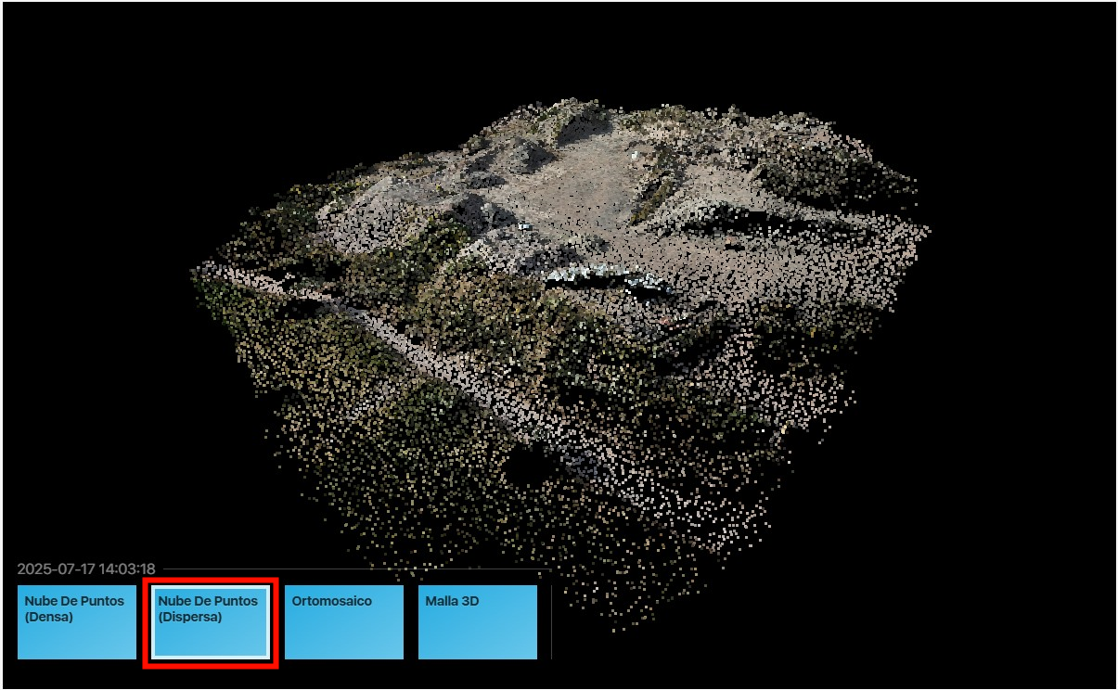The height and width of the screenshot is (690, 1118).
Task: Click the rightmost tip of the point cloud
Action: tap(929, 229)
